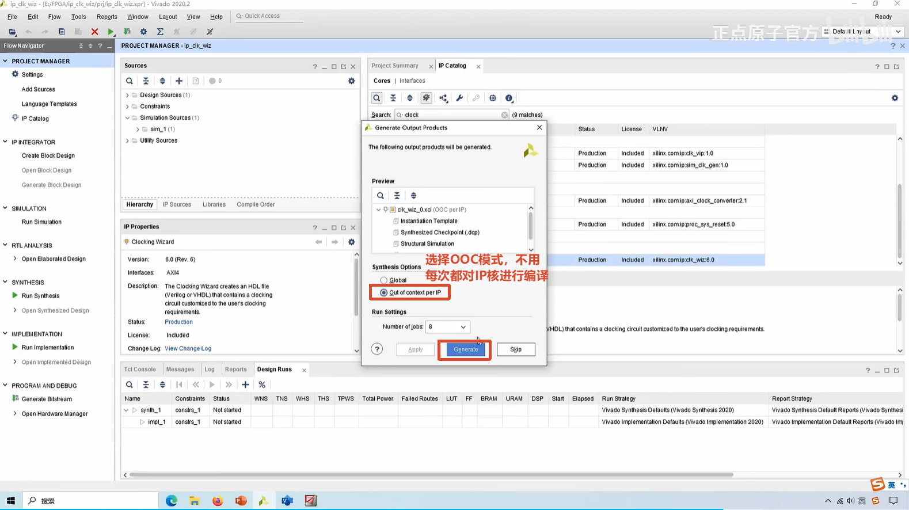909x510 pixels.
Task: Click the group by taxonomy icon in IP Catalog
Action: tap(443, 98)
